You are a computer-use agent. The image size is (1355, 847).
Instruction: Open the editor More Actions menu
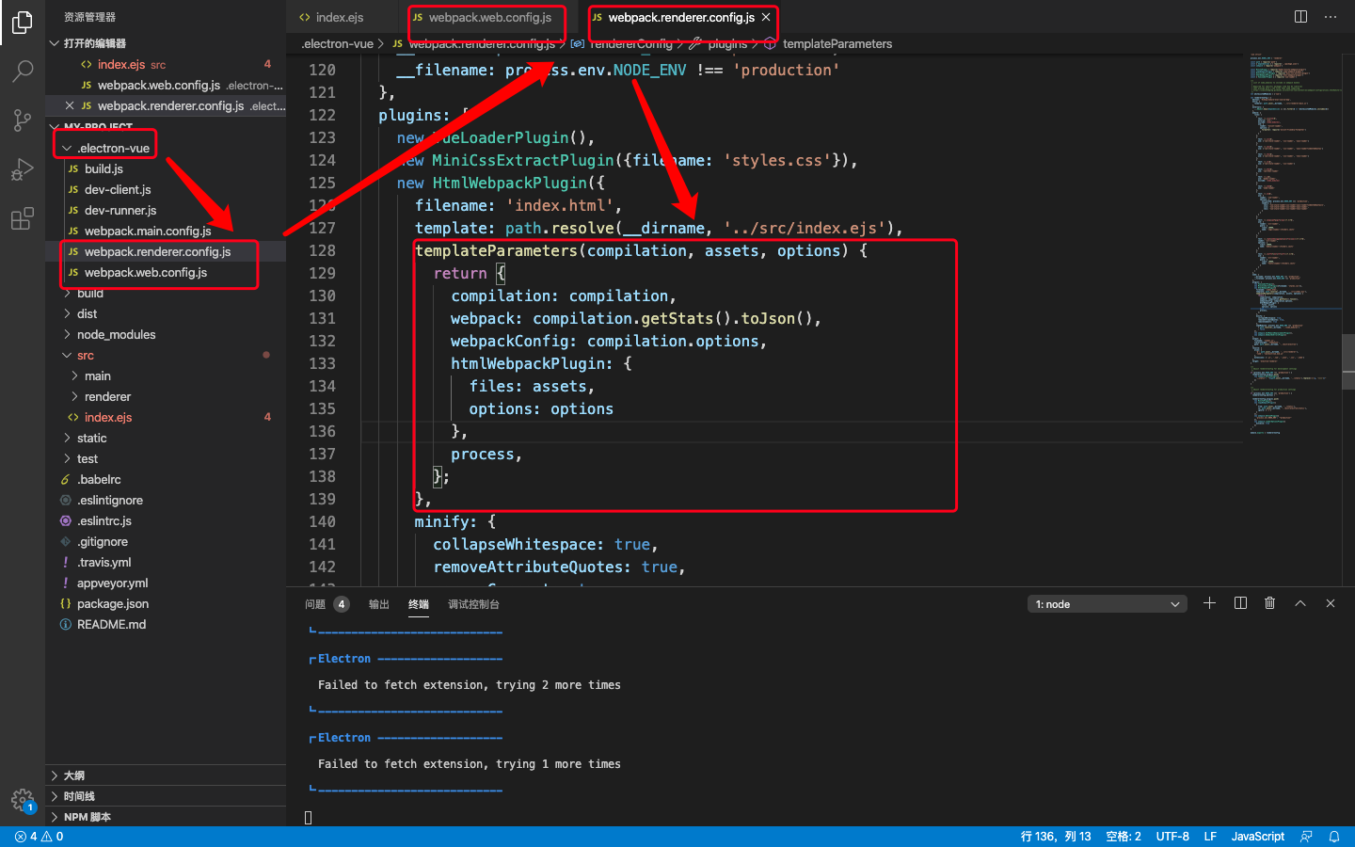pyautogui.click(x=1331, y=17)
